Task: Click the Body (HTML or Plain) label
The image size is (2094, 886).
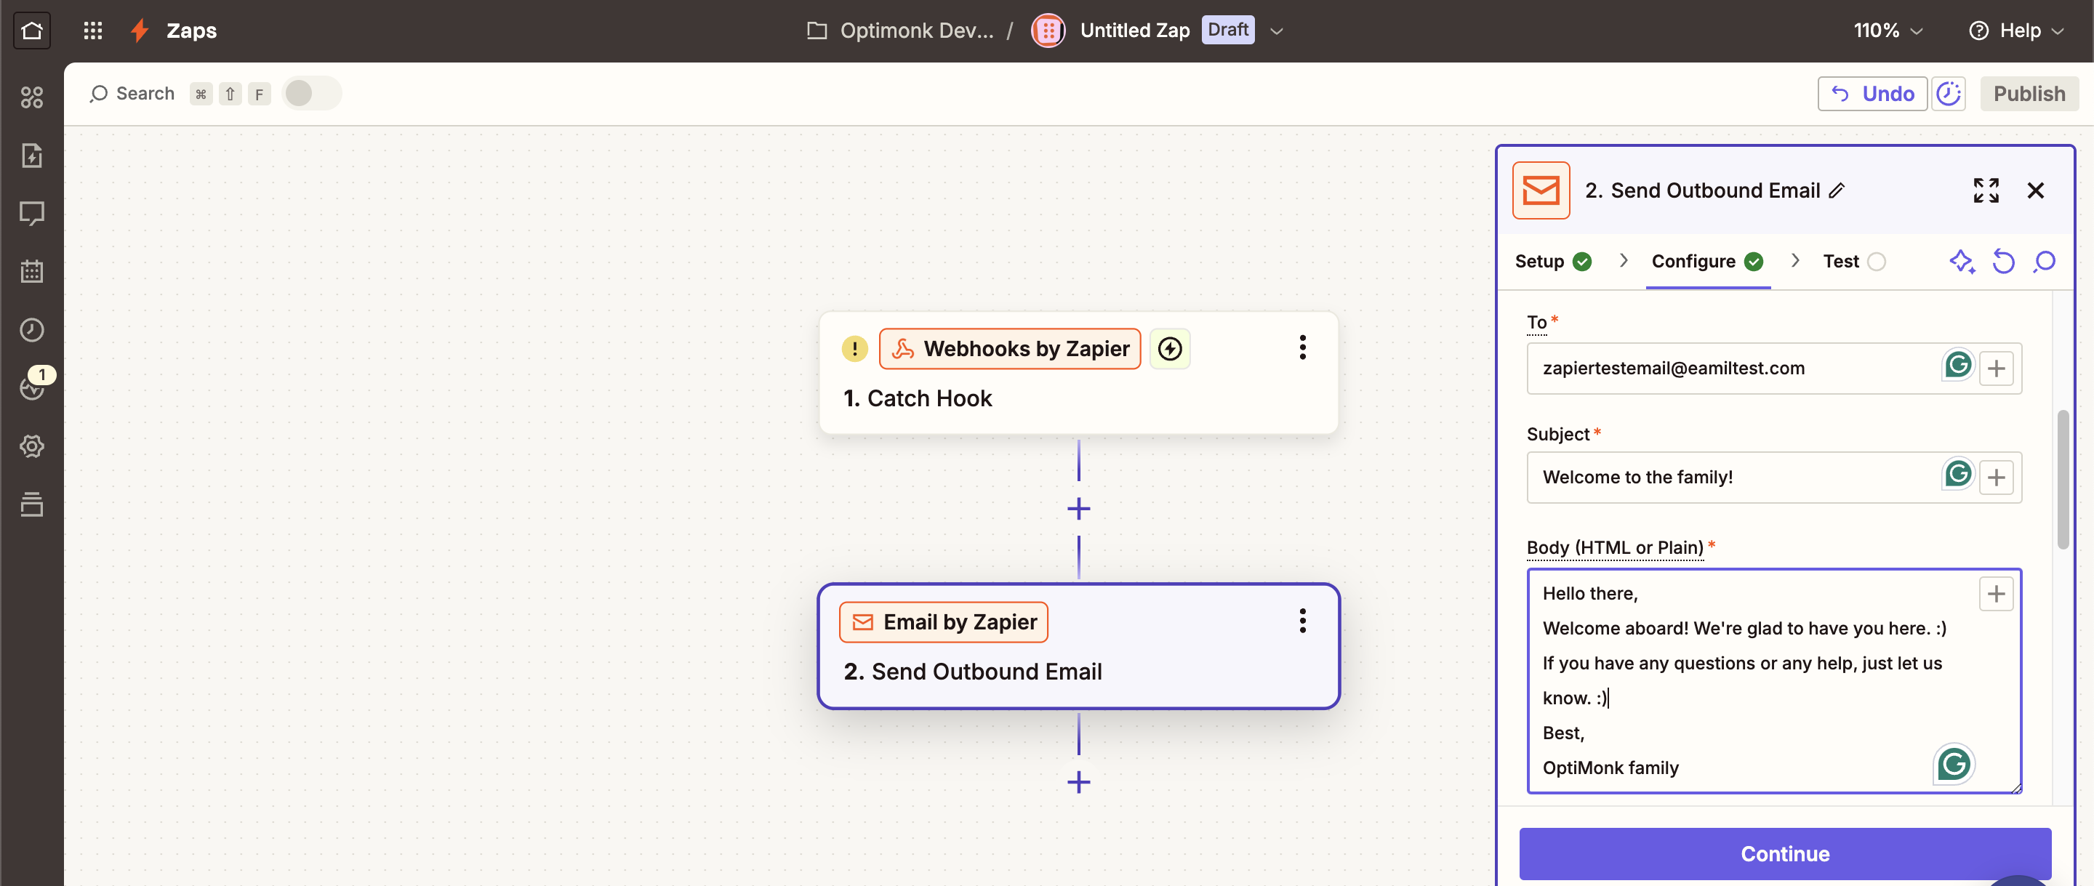Action: [1614, 548]
